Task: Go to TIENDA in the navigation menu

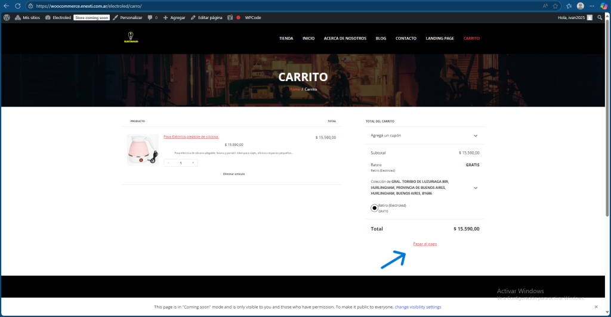Action: click(x=286, y=38)
